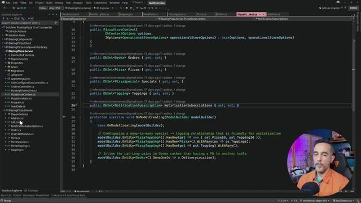Click the DEMO button

point(354,8)
